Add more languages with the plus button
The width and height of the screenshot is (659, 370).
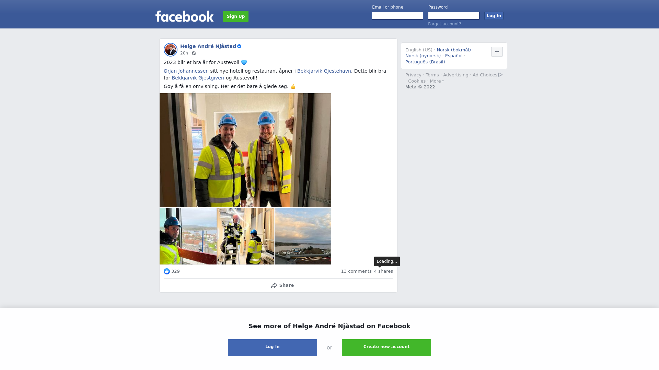(497, 52)
